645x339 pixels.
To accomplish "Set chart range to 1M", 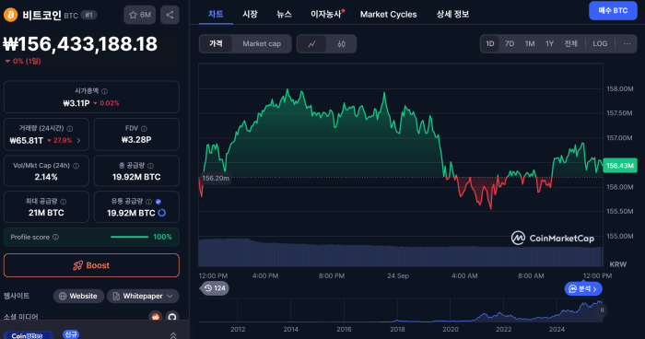I will [x=530, y=43].
